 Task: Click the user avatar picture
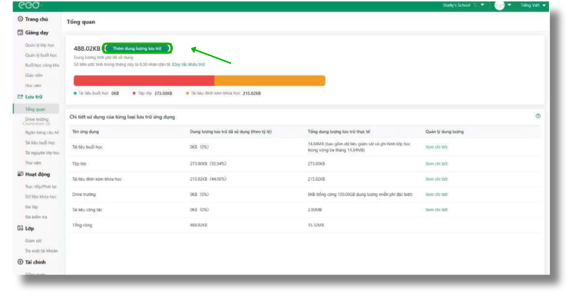(x=499, y=6)
